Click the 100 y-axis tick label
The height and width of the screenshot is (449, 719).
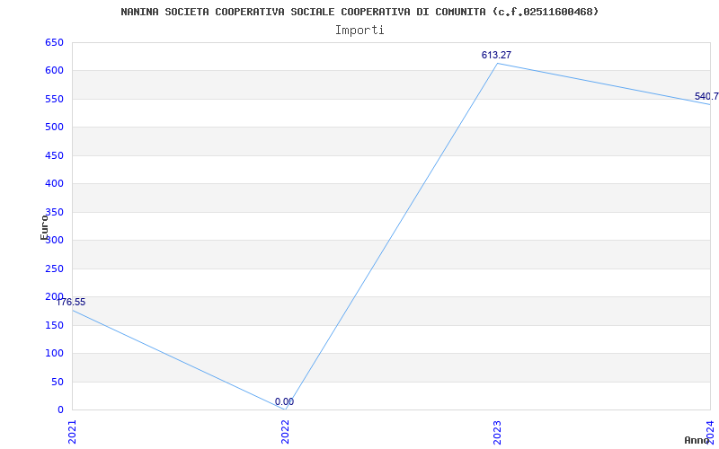click(x=54, y=353)
